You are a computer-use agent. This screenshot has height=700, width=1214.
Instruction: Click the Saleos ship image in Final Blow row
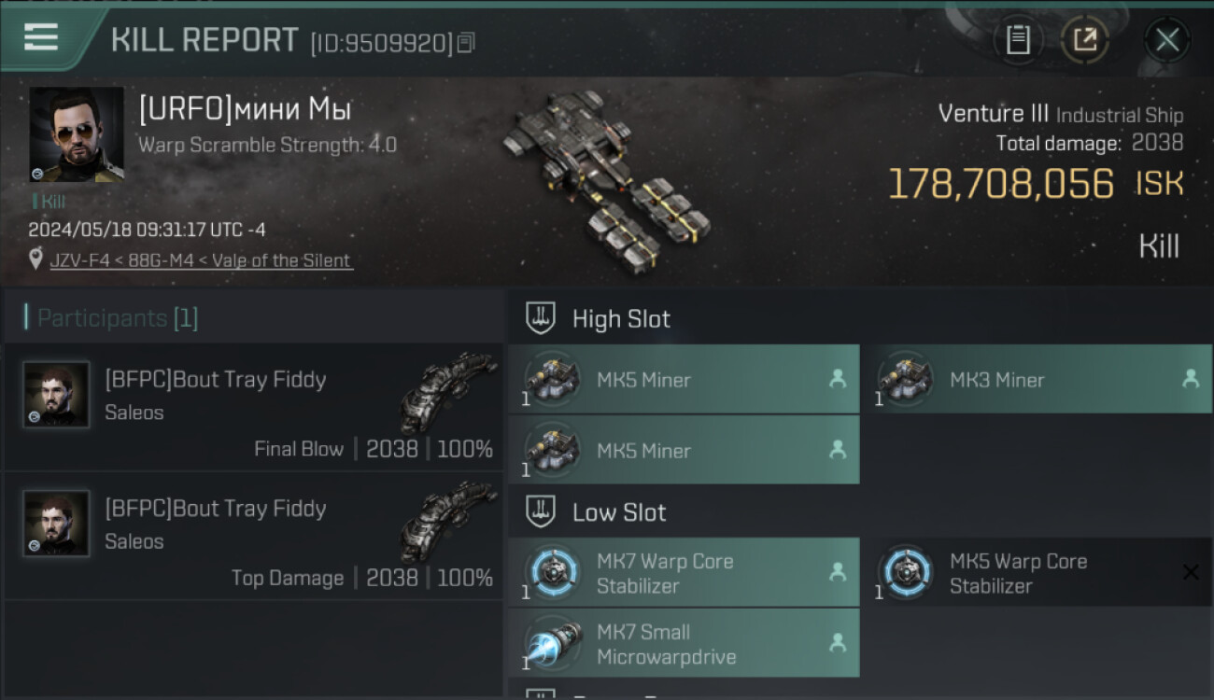coord(448,390)
